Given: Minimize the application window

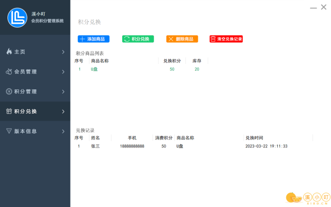Looking at the screenshot, I should (x=313, y=8).
